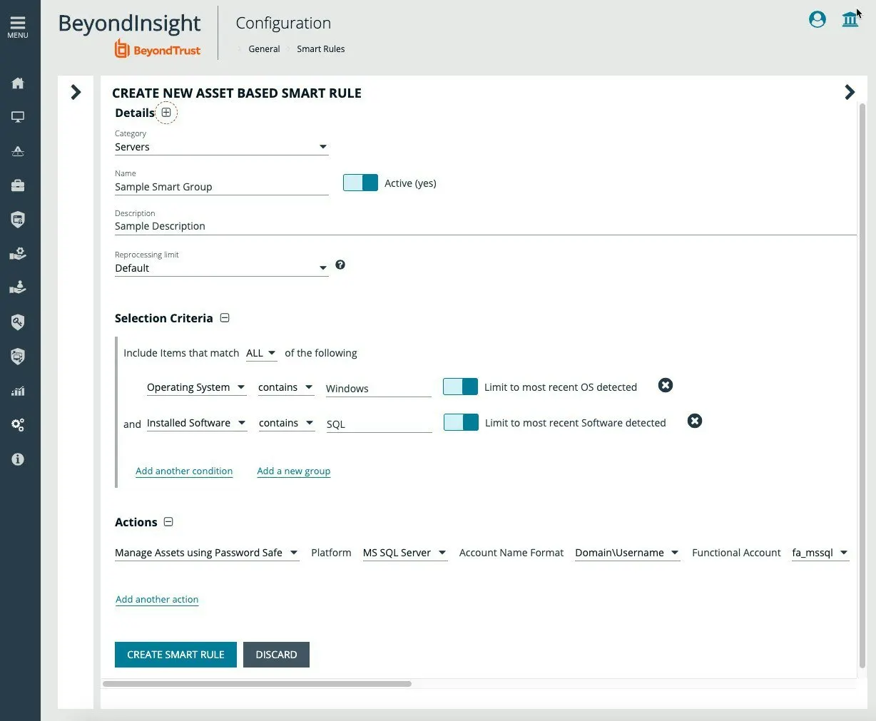Open the user profile account icon
876x721 pixels.
(818, 19)
